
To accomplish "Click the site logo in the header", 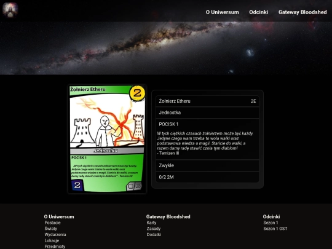I will click(10, 10).
